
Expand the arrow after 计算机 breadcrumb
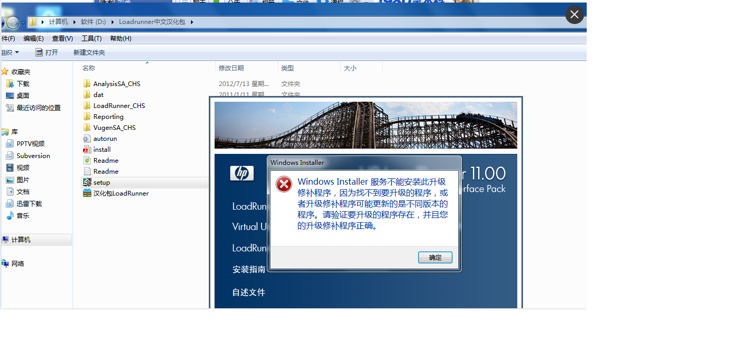pos(75,22)
